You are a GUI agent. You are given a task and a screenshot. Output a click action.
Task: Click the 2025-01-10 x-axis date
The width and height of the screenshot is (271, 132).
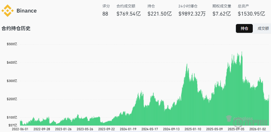point(193,129)
